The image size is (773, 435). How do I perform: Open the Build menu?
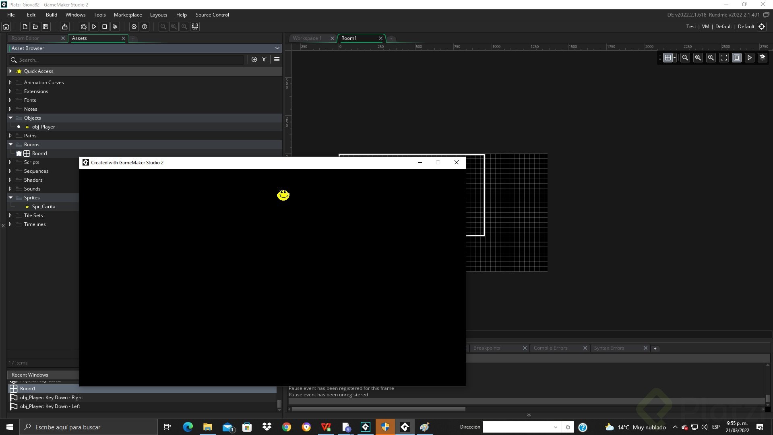[51, 15]
